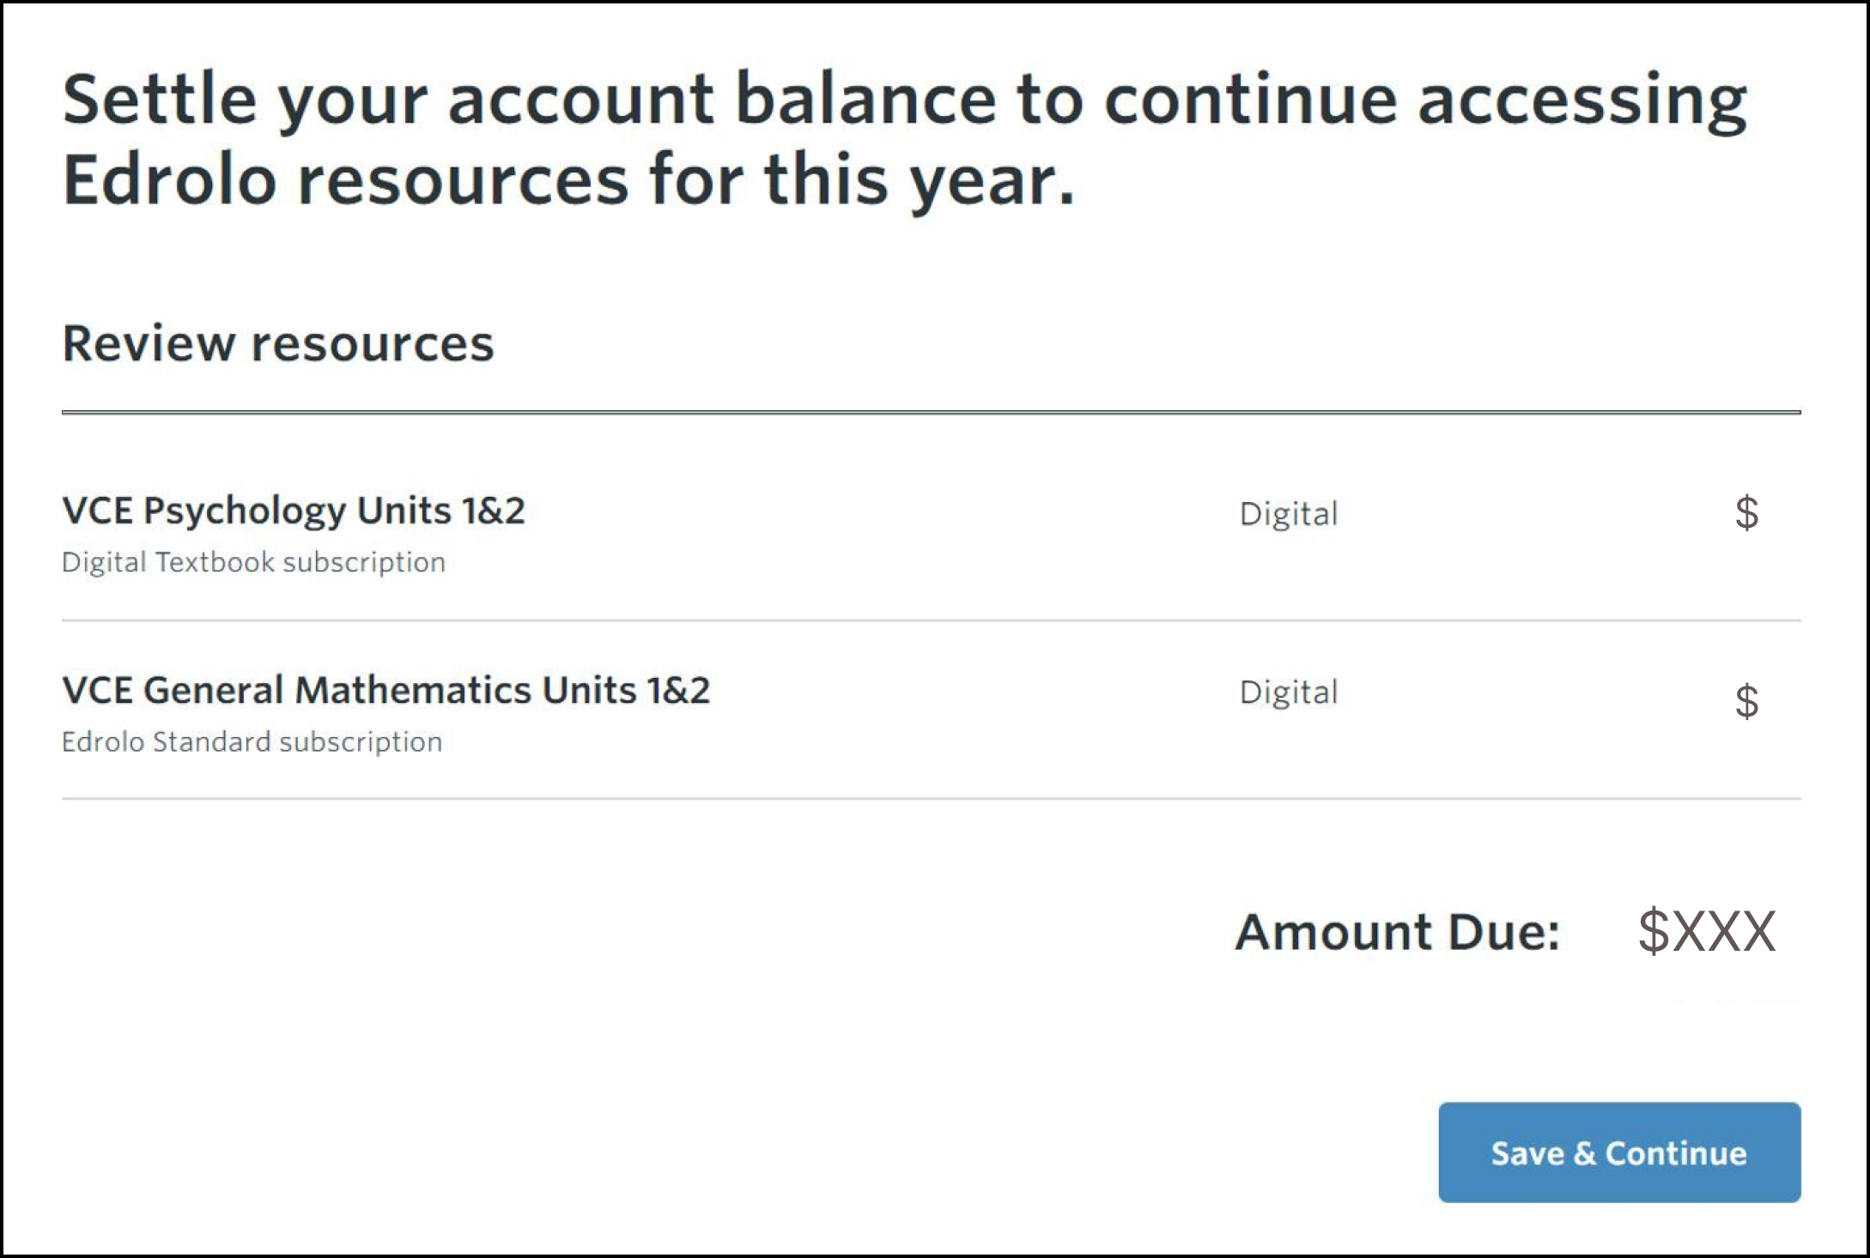Click the divider below the General Mathematics row
The height and width of the screenshot is (1258, 1870).
tap(931, 799)
